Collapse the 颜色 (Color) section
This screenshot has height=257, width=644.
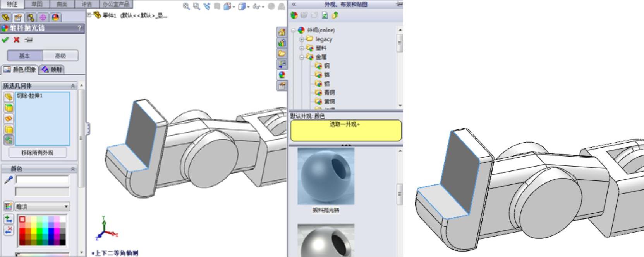tap(73, 169)
